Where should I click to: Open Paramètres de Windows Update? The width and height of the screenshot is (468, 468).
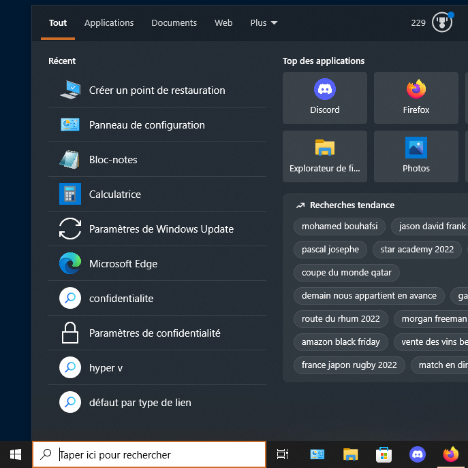point(157,229)
